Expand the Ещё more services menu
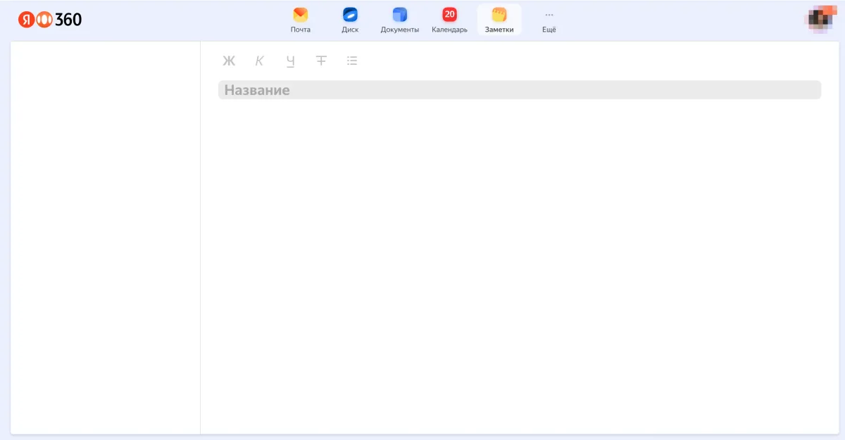 (549, 20)
